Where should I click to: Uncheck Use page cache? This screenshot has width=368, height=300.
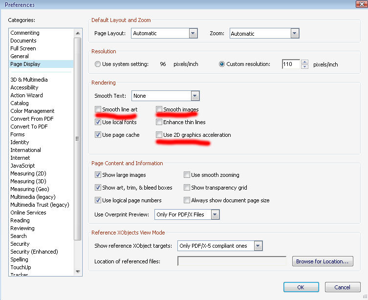[98, 135]
